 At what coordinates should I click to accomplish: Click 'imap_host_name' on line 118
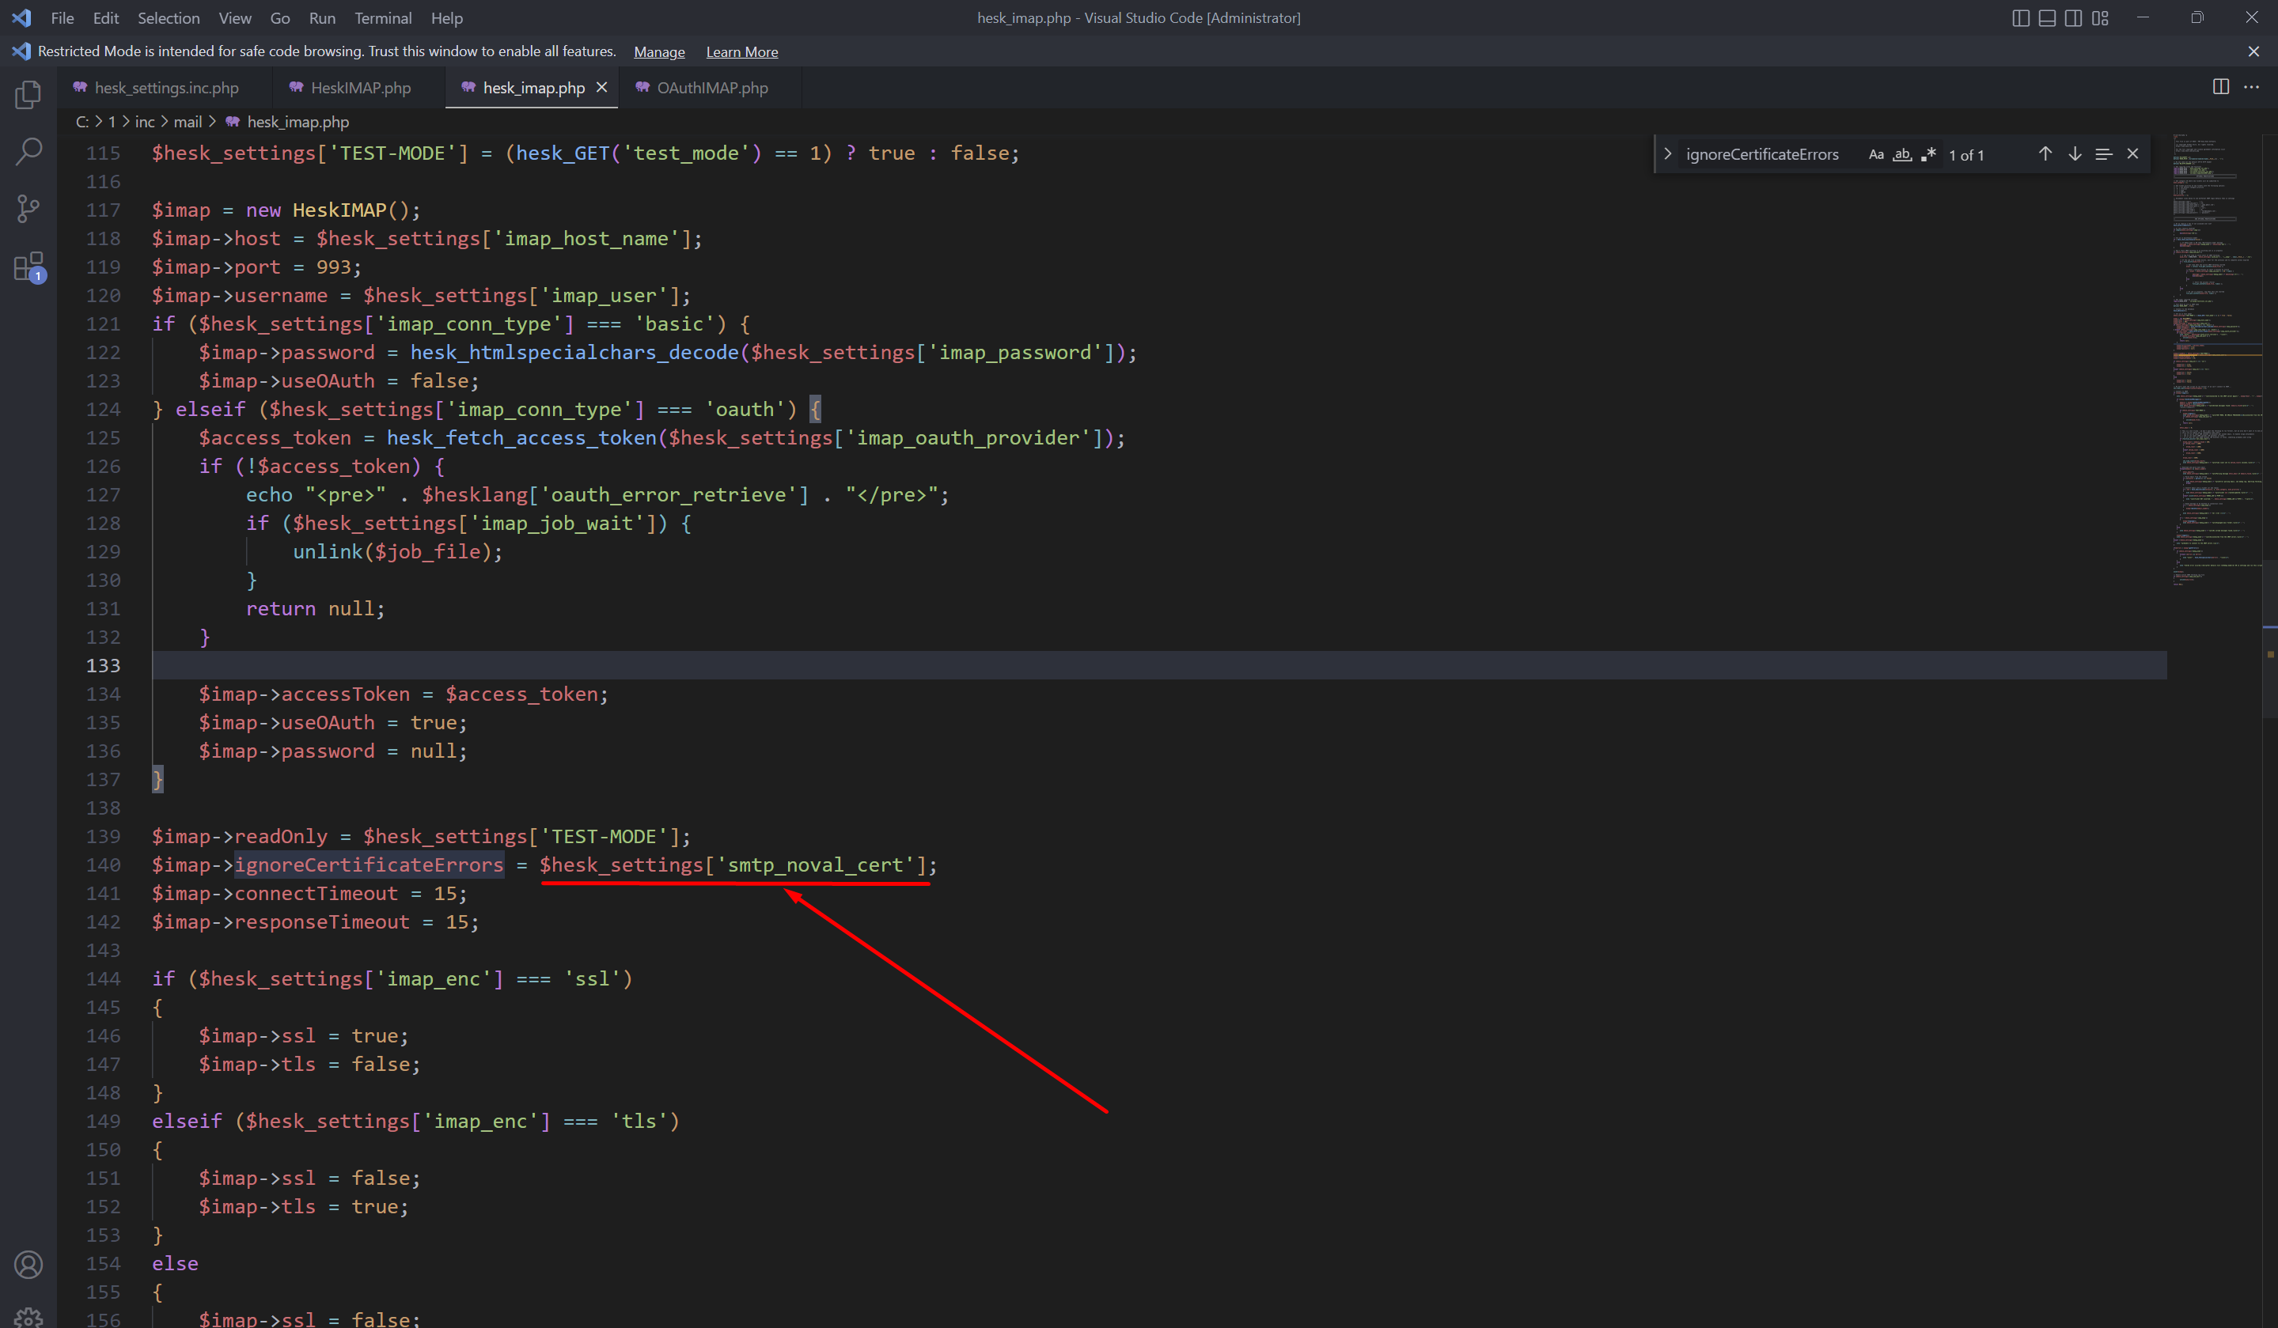tap(590, 240)
